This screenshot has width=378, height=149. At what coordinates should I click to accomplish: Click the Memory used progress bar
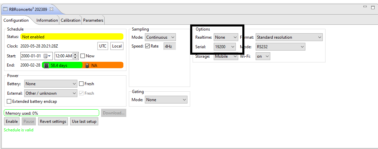tap(51, 113)
